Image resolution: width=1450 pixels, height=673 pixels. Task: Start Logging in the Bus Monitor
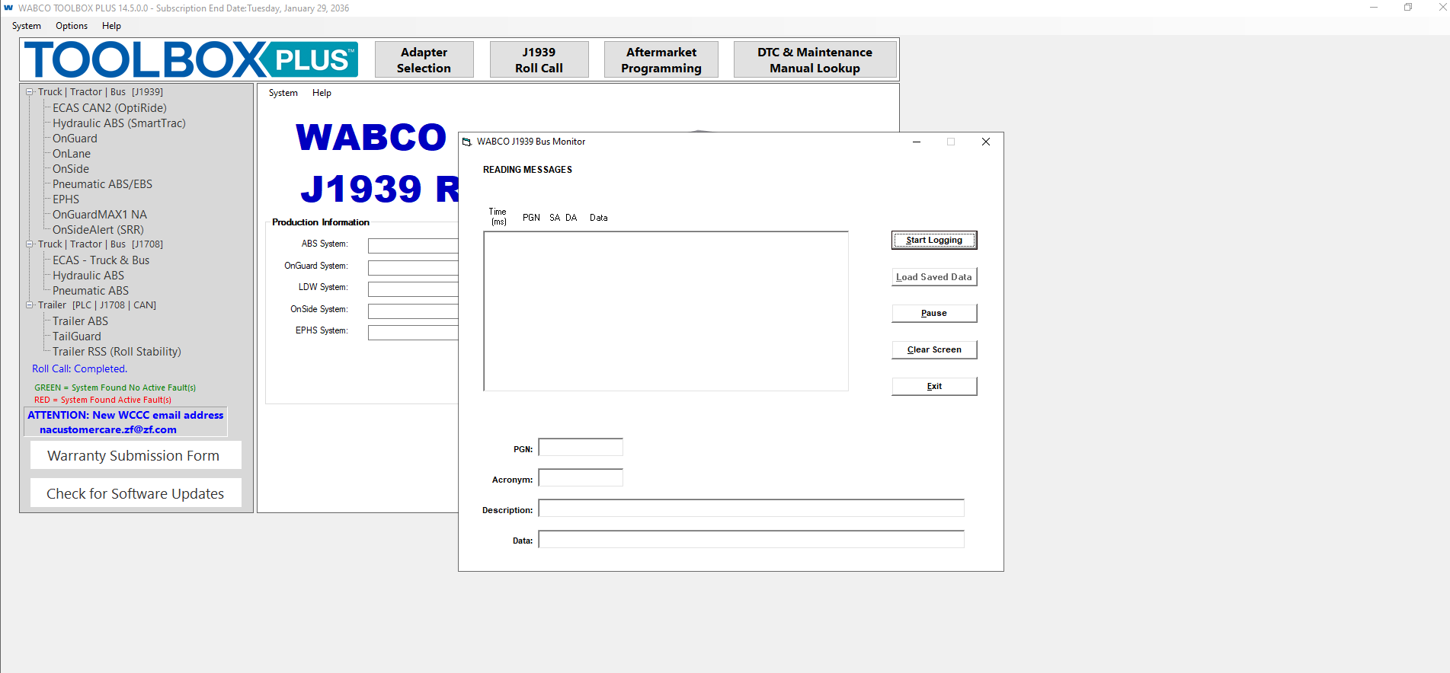click(x=934, y=240)
